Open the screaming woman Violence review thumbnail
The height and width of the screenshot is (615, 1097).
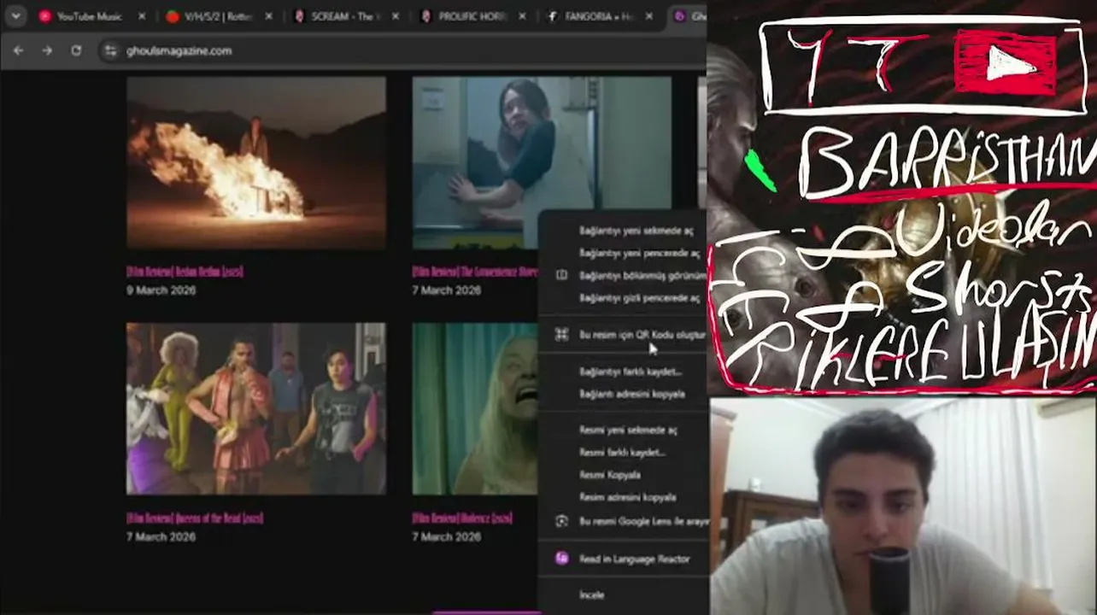475,408
